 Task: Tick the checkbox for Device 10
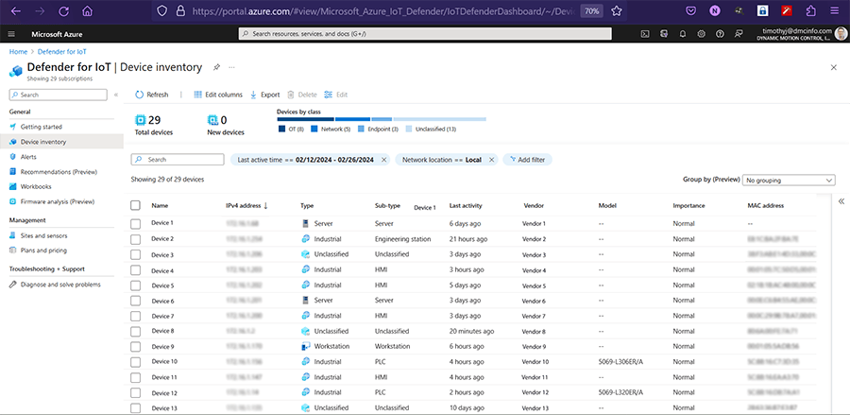135,362
